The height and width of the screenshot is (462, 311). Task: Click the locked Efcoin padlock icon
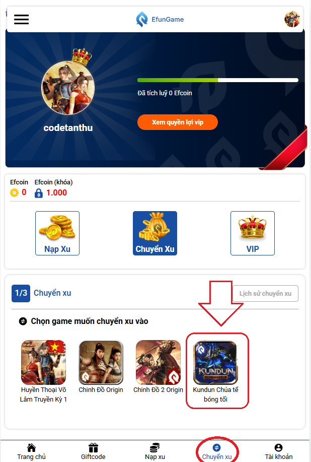(x=39, y=193)
